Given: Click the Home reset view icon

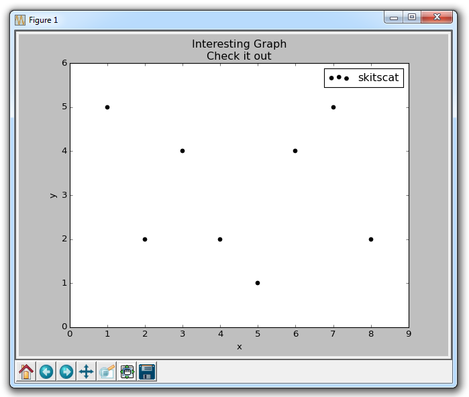Looking at the screenshot, I should (26, 372).
